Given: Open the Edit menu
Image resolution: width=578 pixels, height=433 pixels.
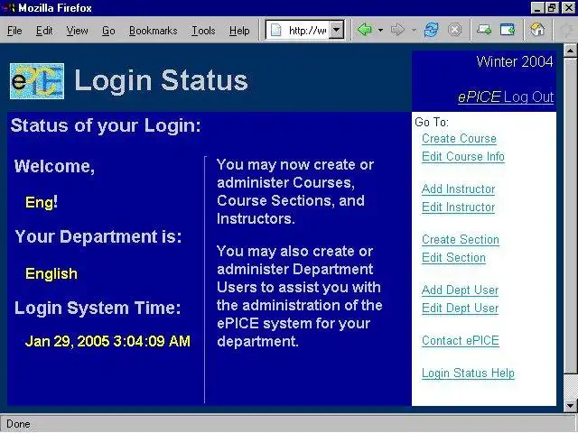Looking at the screenshot, I should 44,31.
